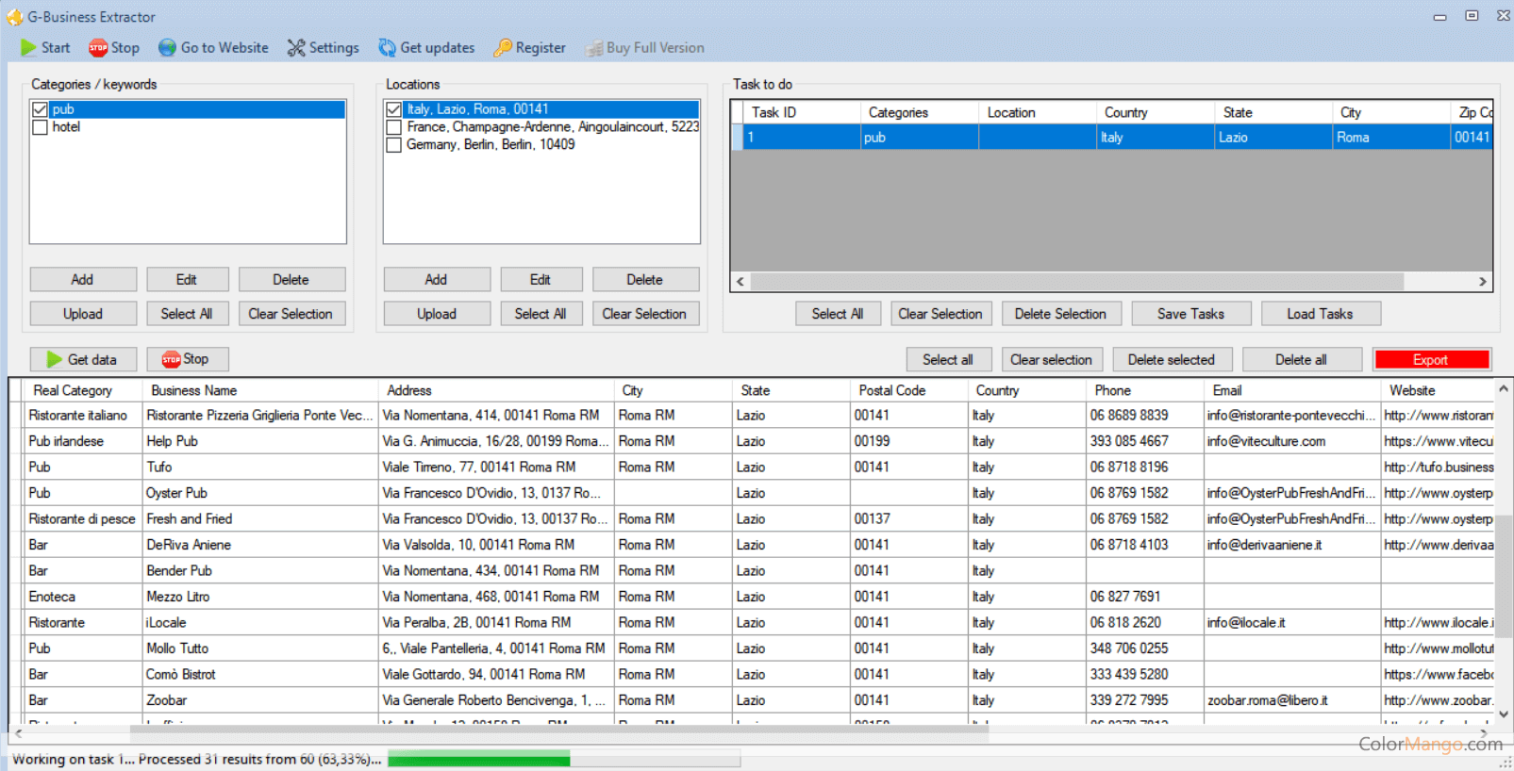Click the Save Tasks button
Image resolution: width=1514 pixels, height=771 pixels.
tap(1190, 314)
